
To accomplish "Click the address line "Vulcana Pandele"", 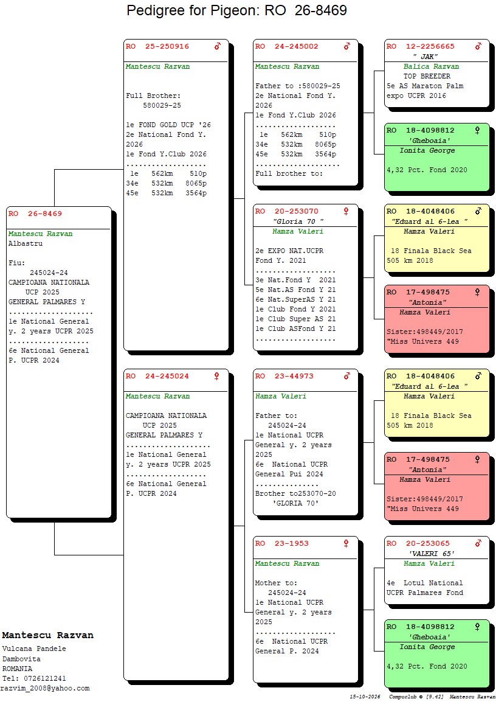I will pos(34,649).
